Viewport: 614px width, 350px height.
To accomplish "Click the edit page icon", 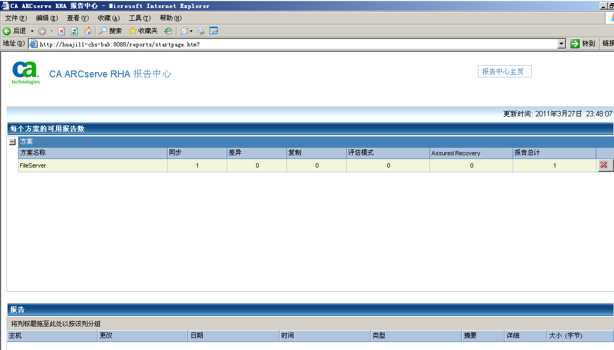I will coord(213,31).
